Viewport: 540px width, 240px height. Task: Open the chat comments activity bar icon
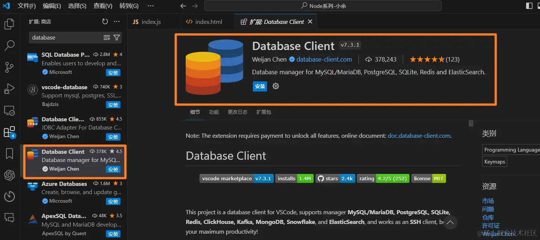point(9,218)
